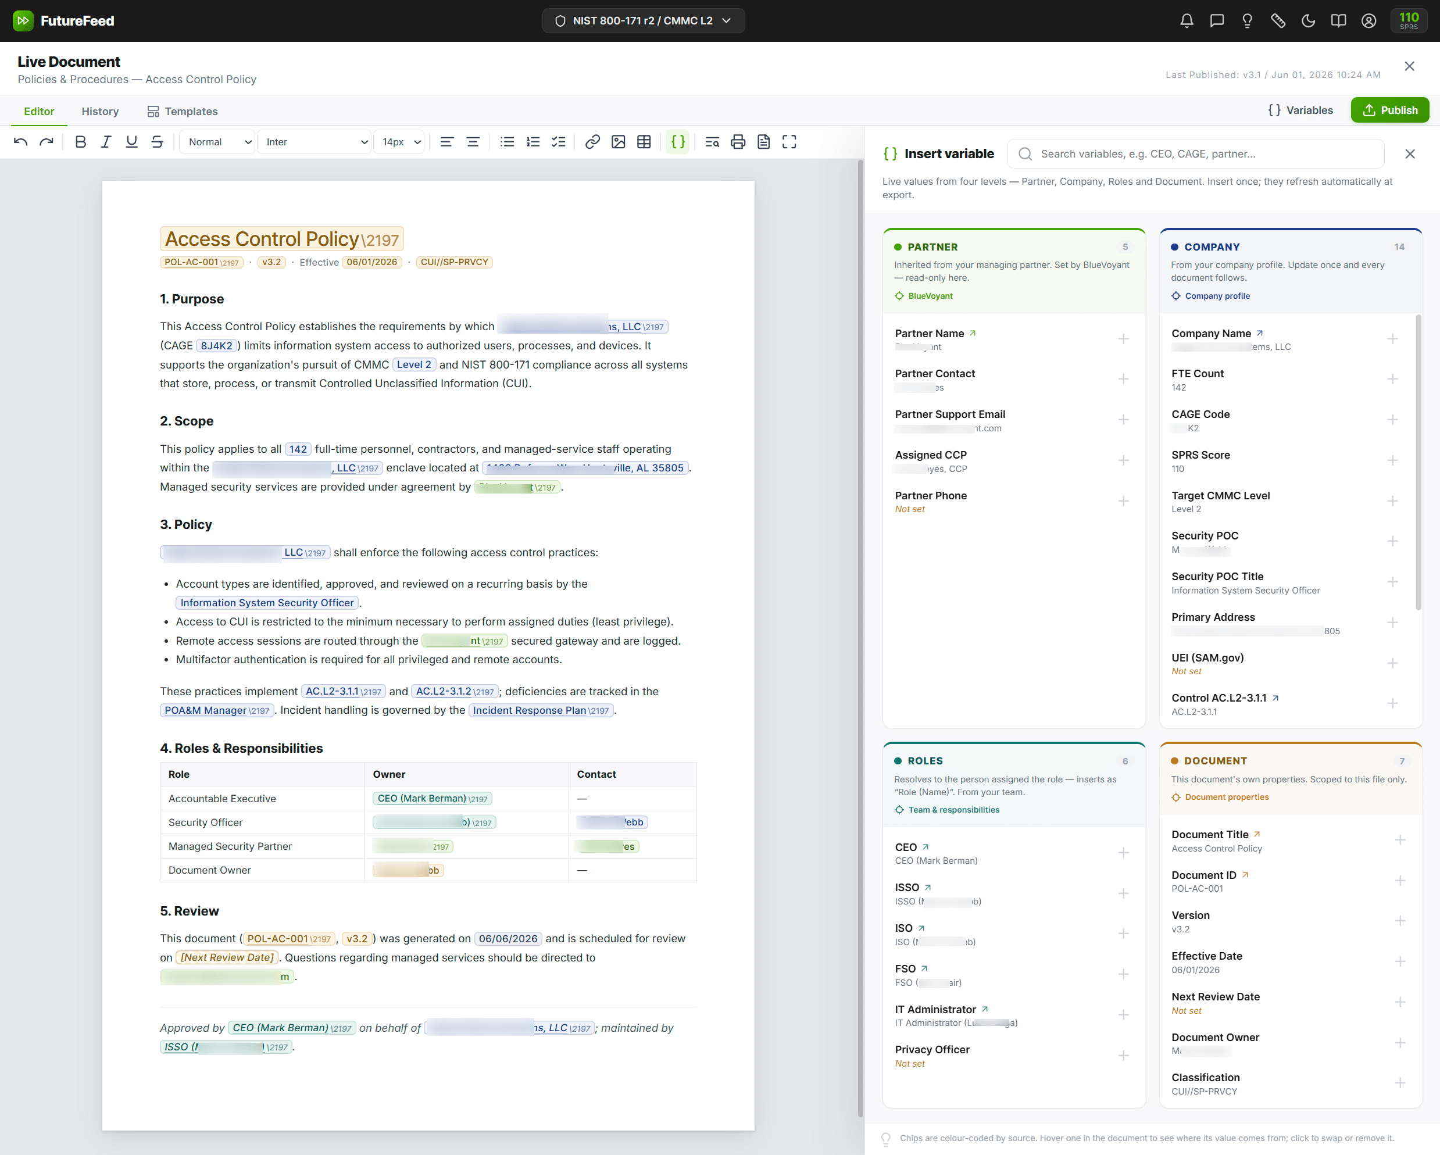Switch to the Editor tab

click(39, 112)
